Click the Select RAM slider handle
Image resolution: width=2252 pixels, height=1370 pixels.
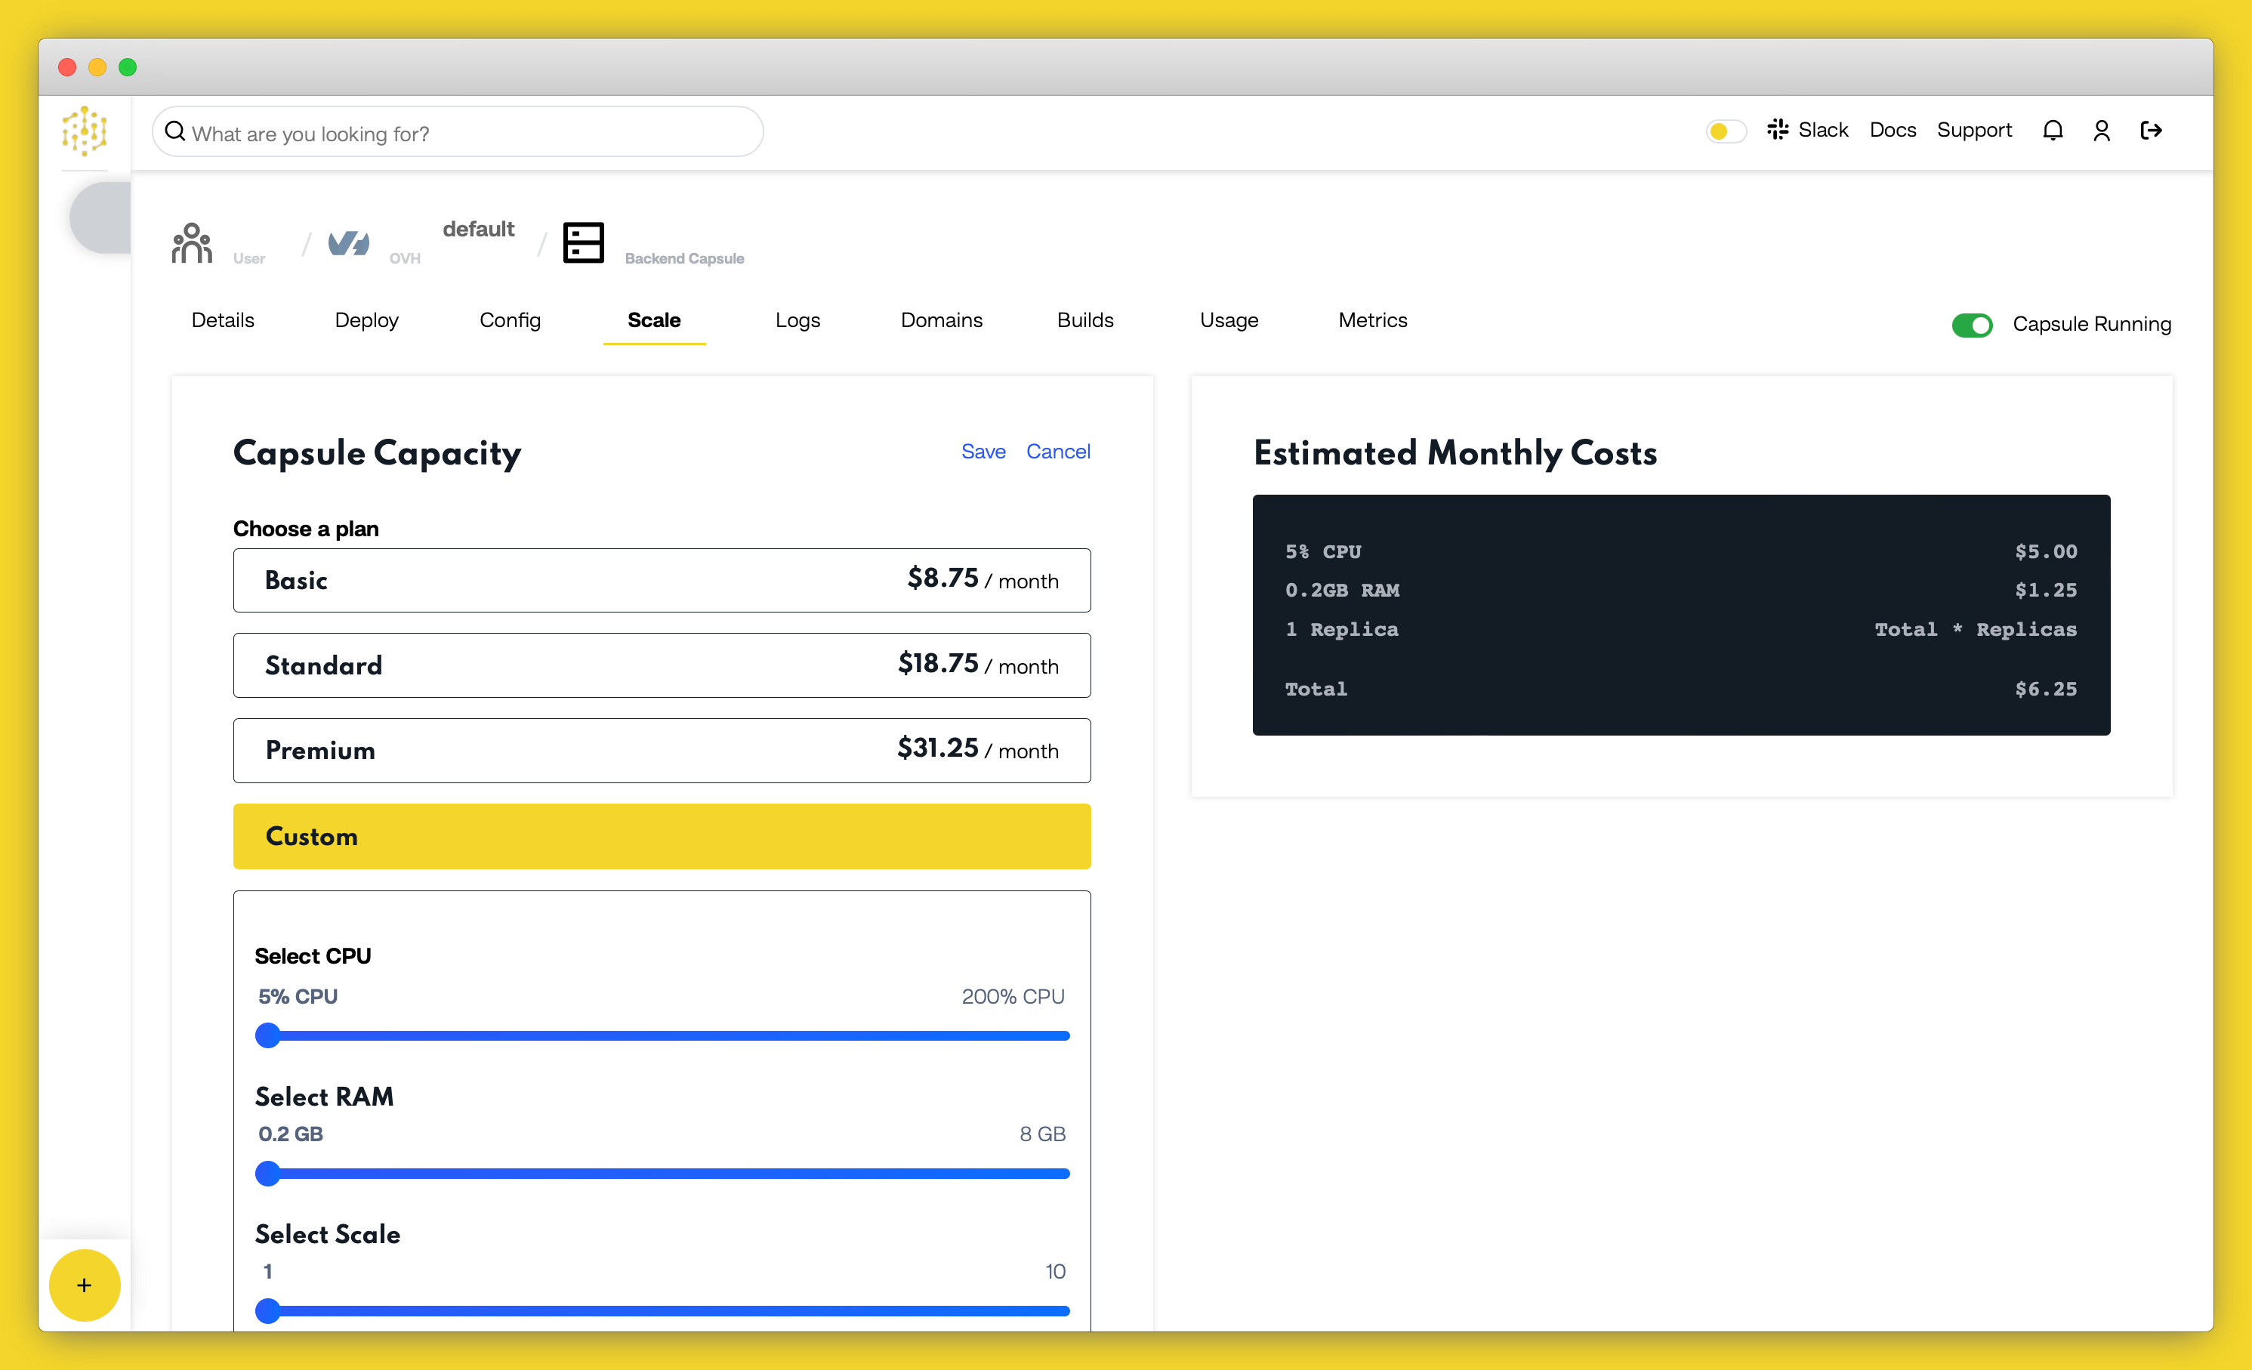click(x=268, y=1174)
